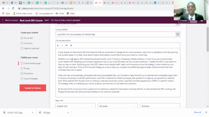Close the downloads bar
This screenshot has height=117, width=209.
[206, 112]
